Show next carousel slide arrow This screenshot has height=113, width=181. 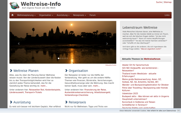click(107, 44)
